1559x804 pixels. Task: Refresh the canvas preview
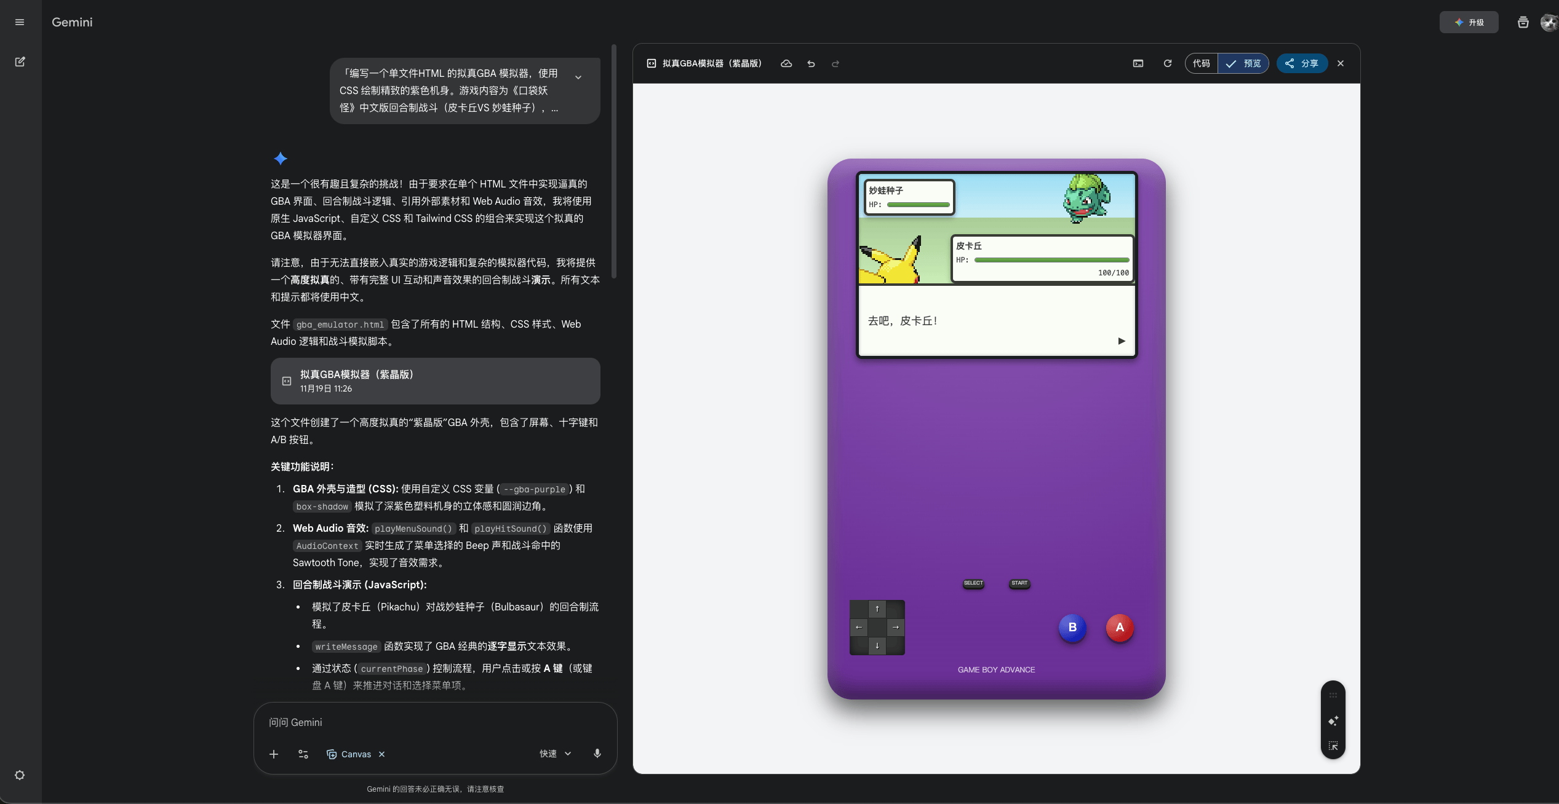pyautogui.click(x=1168, y=63)
